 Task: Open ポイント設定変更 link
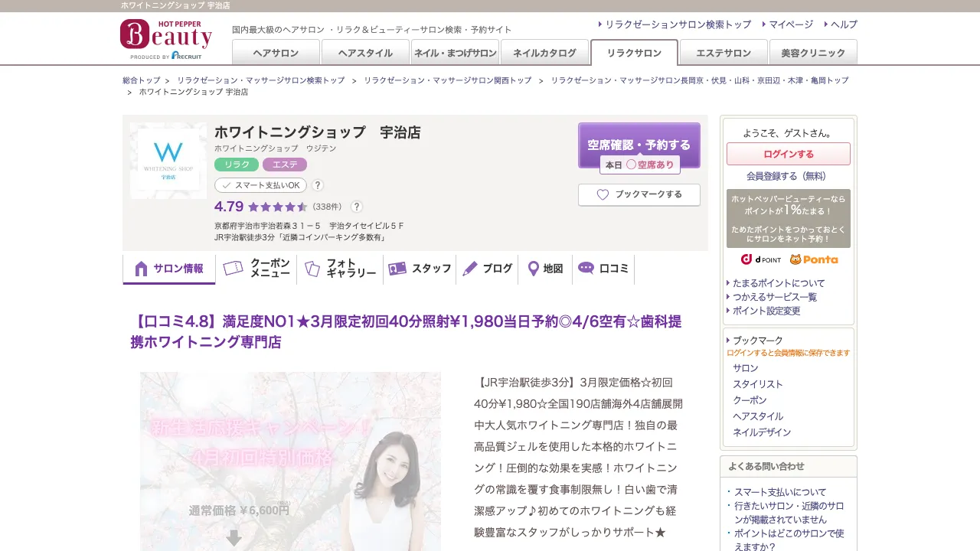point(766,311)
